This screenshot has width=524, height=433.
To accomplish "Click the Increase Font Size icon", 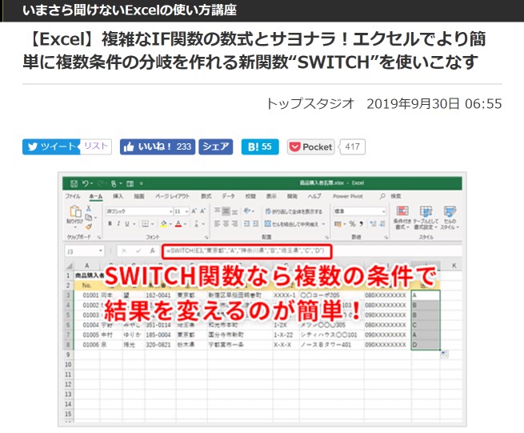I will [194, 211].
